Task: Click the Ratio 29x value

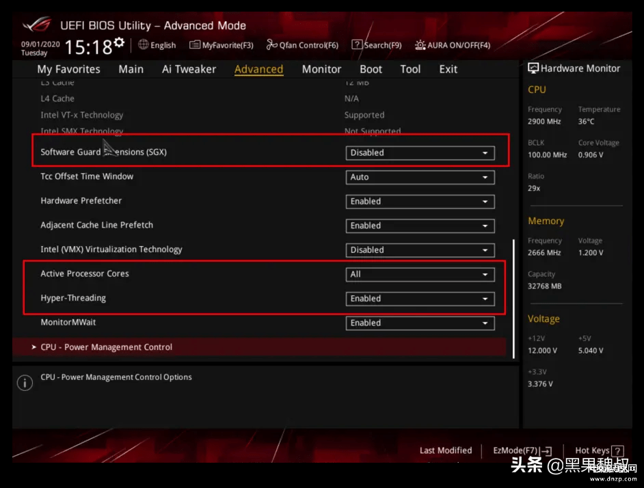Action: pos(534,188)
